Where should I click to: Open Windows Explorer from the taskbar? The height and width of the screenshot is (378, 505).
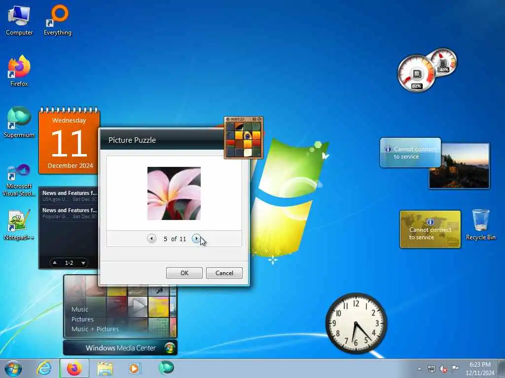[x=105, y=368]
